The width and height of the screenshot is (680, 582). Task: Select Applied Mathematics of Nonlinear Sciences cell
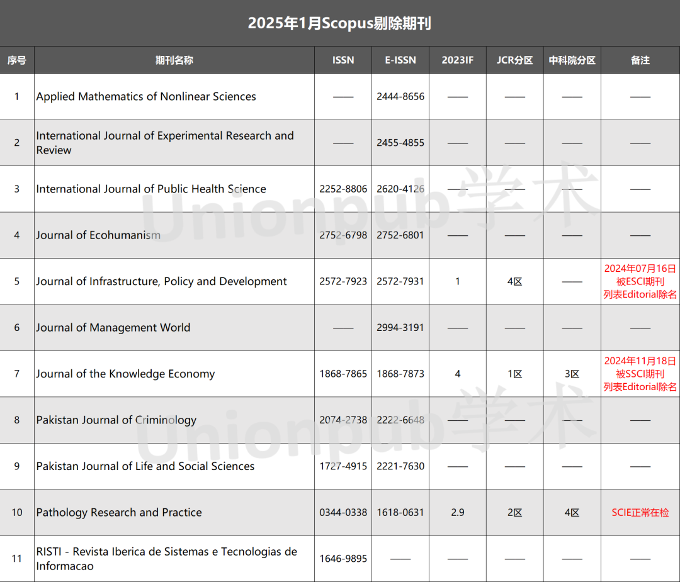pyautogui.click(x=174, y=97)
